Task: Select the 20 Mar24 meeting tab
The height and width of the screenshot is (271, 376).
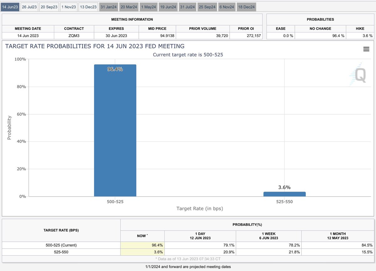Action: [129, 7]
